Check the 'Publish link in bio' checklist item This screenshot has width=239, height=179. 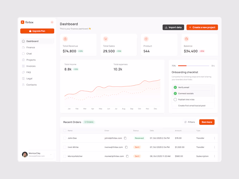coord(176,100)
